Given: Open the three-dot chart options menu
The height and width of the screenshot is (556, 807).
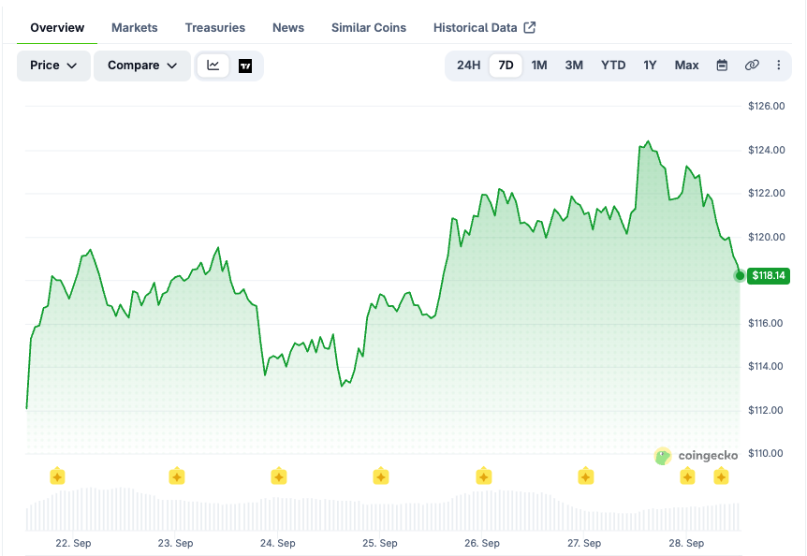Looking at the screenshot, I should click(x=778, y=66).
